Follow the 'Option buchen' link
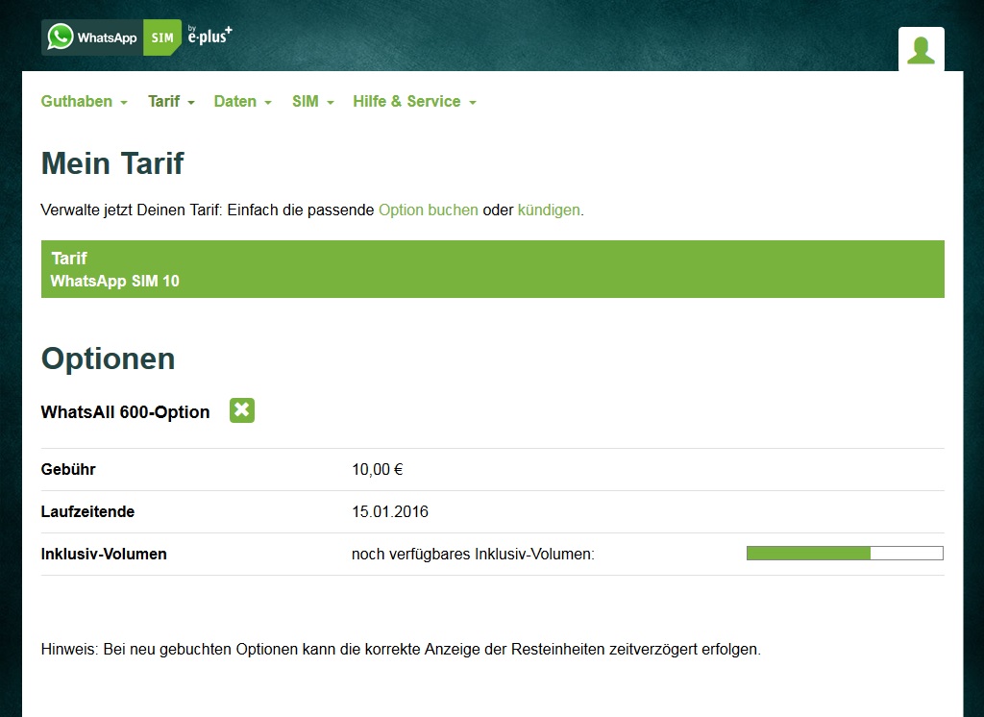The height and width of the screenshot is (717, 984). tap(428, 210)
